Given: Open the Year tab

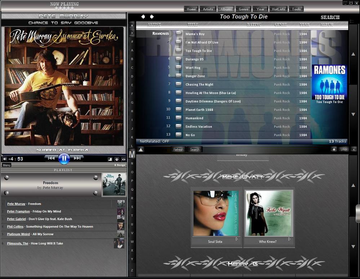Looking at the screenshot, I should point(260,9).
